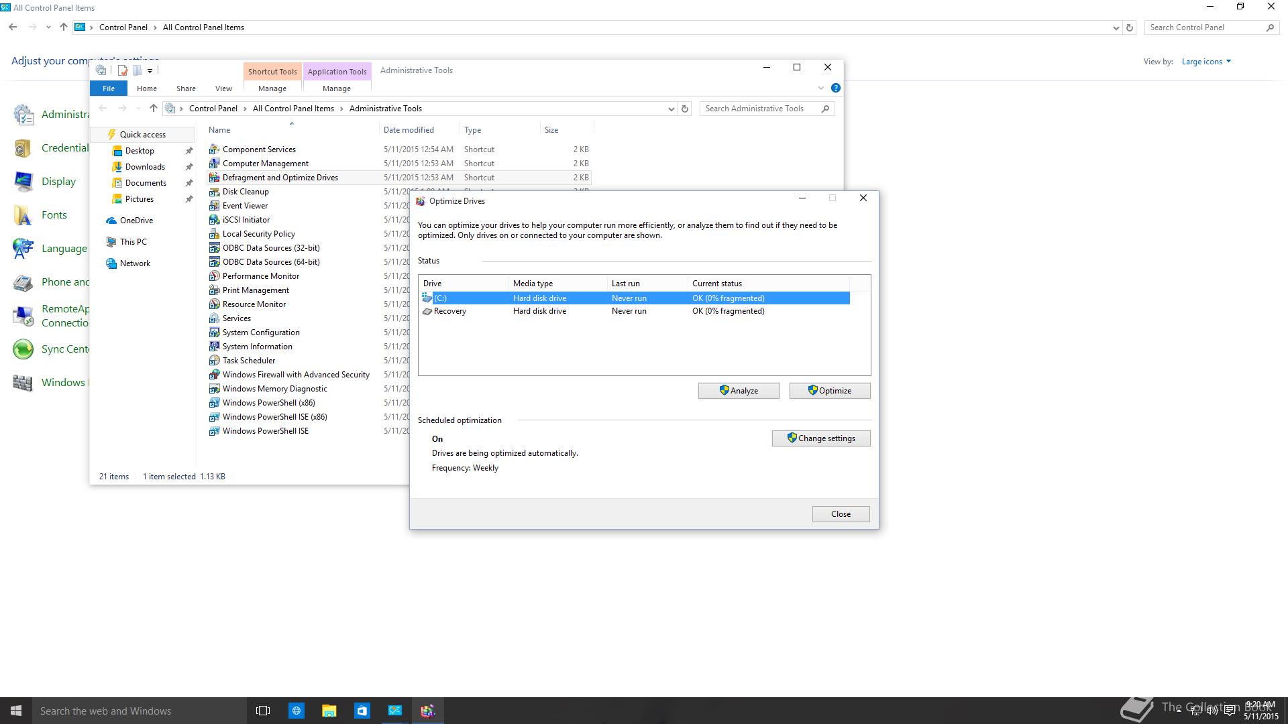Switch to the View ribbon tab

point(223,88)
